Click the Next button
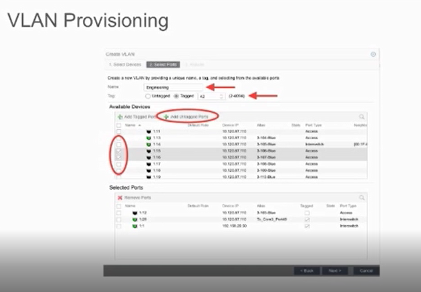The image size is (421, 292). (x=335, y=271)
